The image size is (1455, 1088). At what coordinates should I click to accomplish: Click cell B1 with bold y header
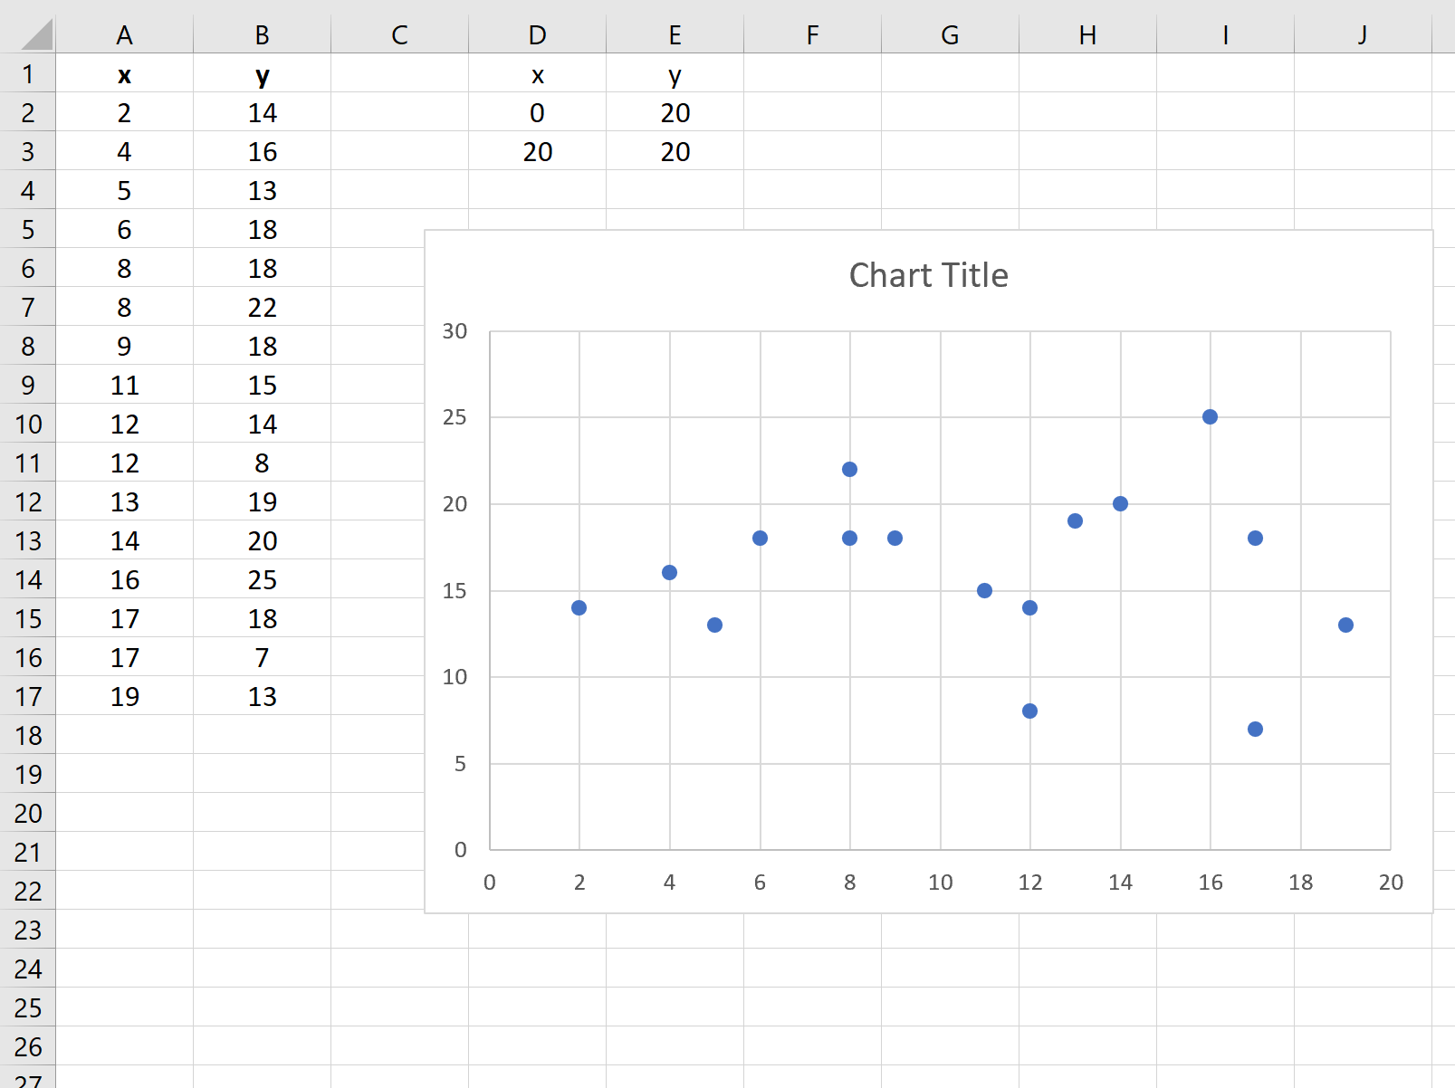pyautogui.click(x=263, y=74)
